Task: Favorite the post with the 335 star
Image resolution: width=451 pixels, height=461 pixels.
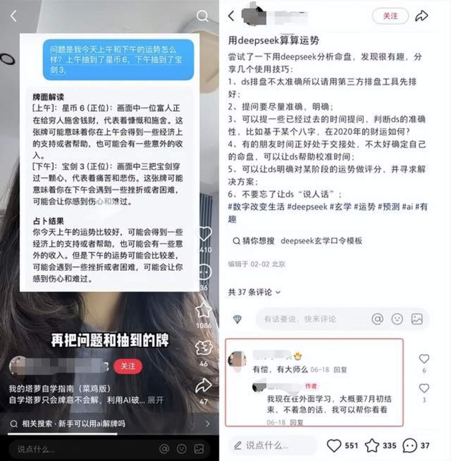Action: [372, 446]
